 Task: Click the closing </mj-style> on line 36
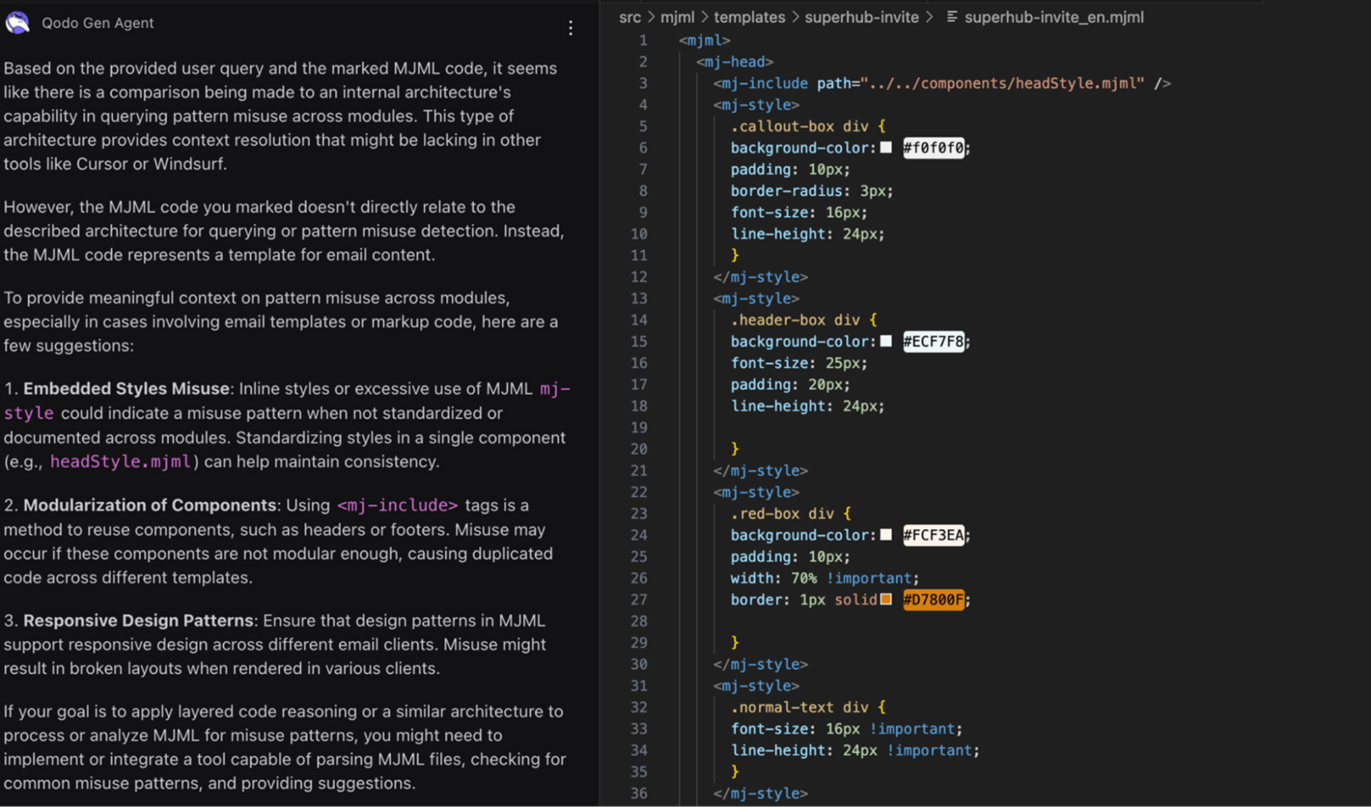pos(760,793)
